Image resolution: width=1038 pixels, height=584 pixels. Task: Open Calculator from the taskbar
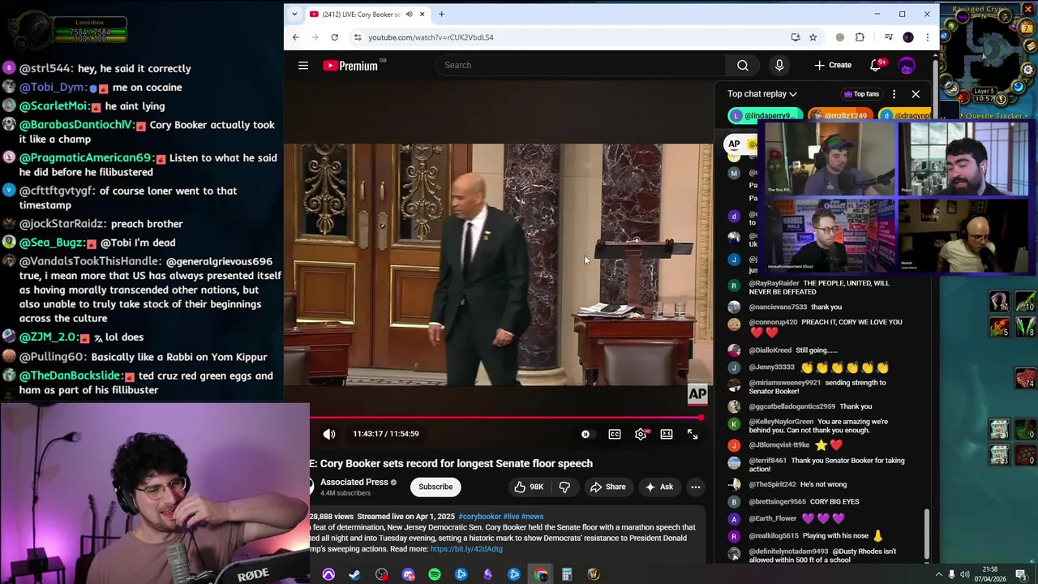[x=567, y=575]
